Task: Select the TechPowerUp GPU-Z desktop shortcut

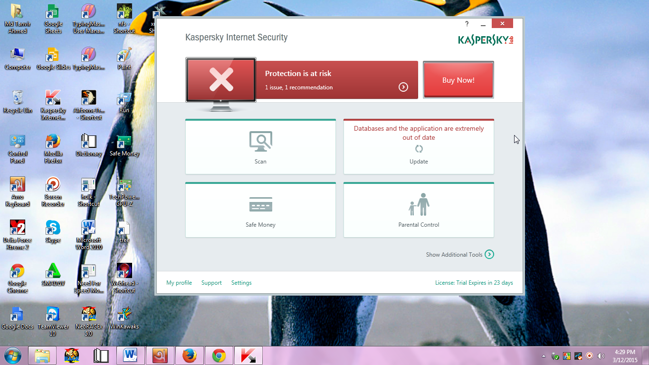Action: [124, 192]
